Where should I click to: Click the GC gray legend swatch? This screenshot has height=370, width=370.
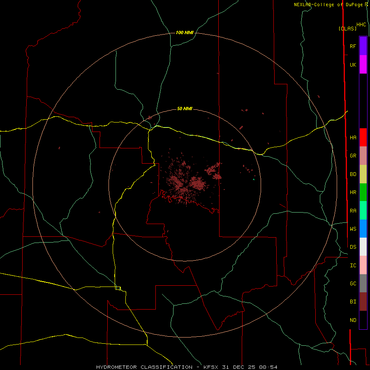(x=363, y=283)
